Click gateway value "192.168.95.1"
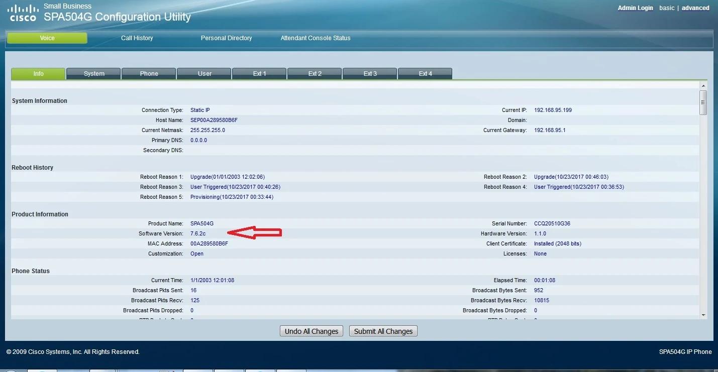The height and width of the screenshot is (372, 718). pos(550,130)
